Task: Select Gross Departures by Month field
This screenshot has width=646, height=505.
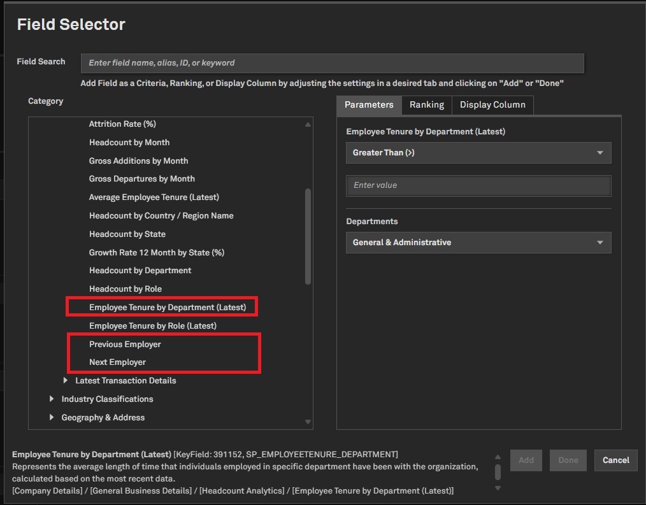Action: [141, 179]
